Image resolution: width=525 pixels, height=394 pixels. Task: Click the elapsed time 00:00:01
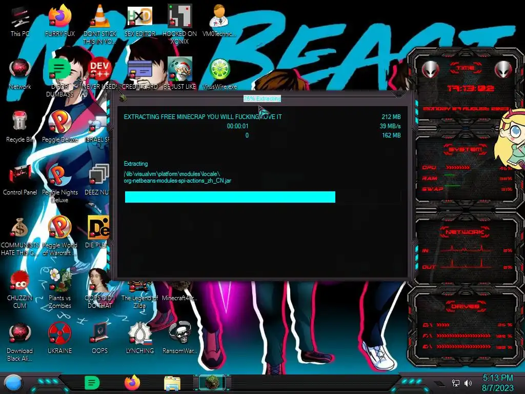(238, 126)
